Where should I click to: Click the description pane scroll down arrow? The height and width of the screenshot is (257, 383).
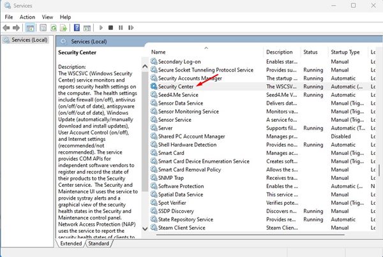145,229
